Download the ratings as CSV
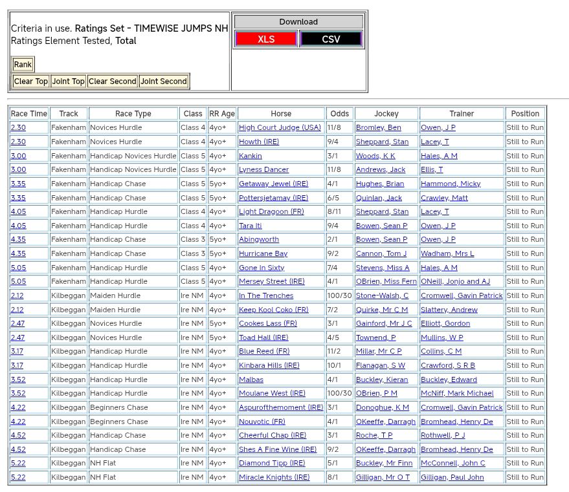This screenshot has width=569, height=492. pyautogui.click(x=330, y=39)
